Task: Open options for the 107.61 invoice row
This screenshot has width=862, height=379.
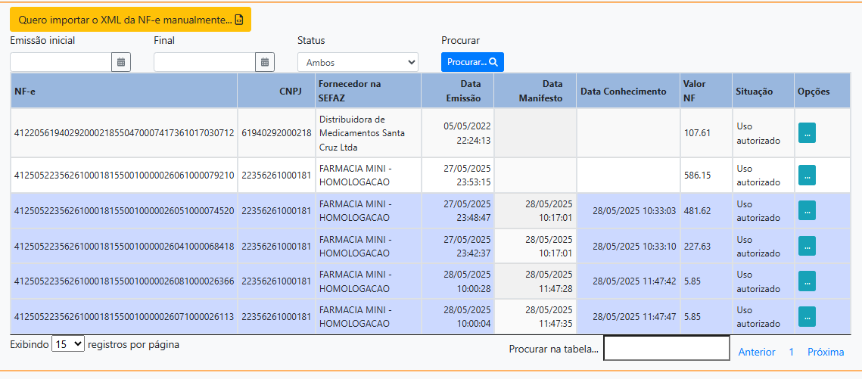Action: tap(807, 132)
